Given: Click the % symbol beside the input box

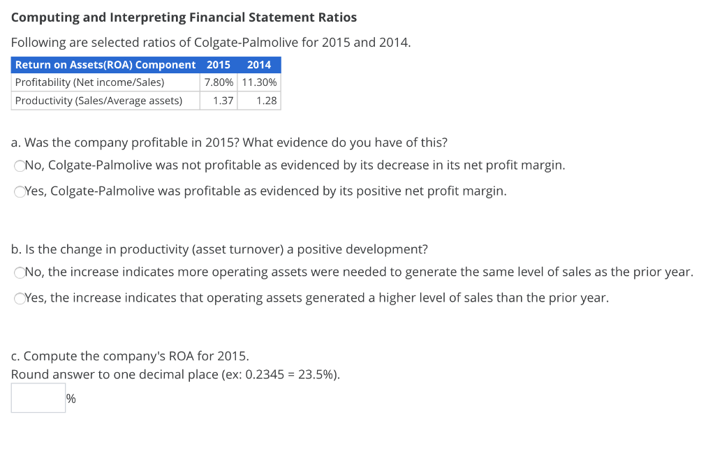Looking at the screenshot, I should [70, 398].
